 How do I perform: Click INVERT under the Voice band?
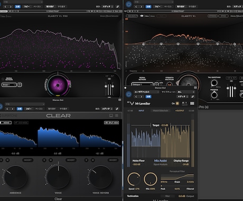[x=71, y=160]
